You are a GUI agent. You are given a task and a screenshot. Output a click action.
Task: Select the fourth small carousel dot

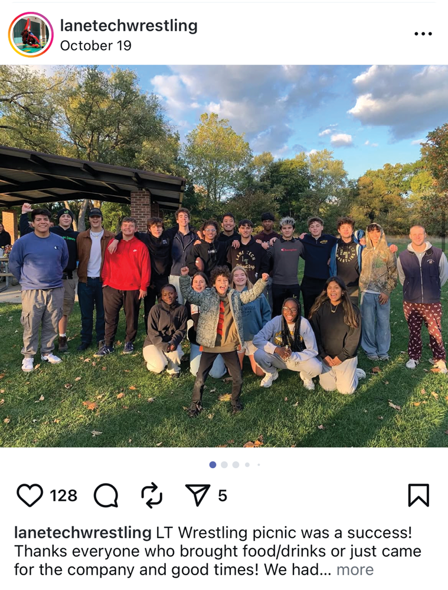[247, 465]
